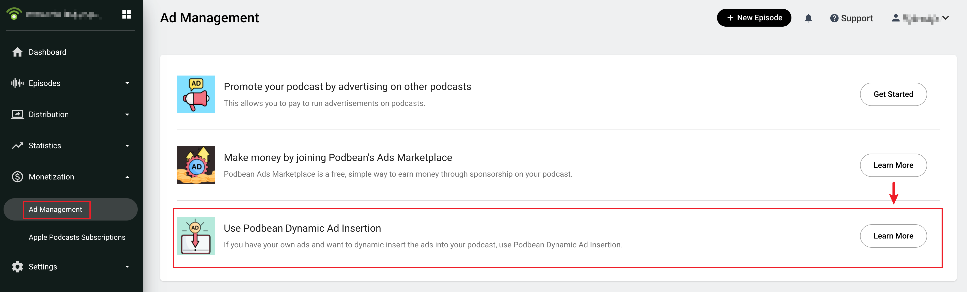Viewport: 967px width, 292px height.
Task: Click the Podbean wifi logo icon
Action: (14, 14)
